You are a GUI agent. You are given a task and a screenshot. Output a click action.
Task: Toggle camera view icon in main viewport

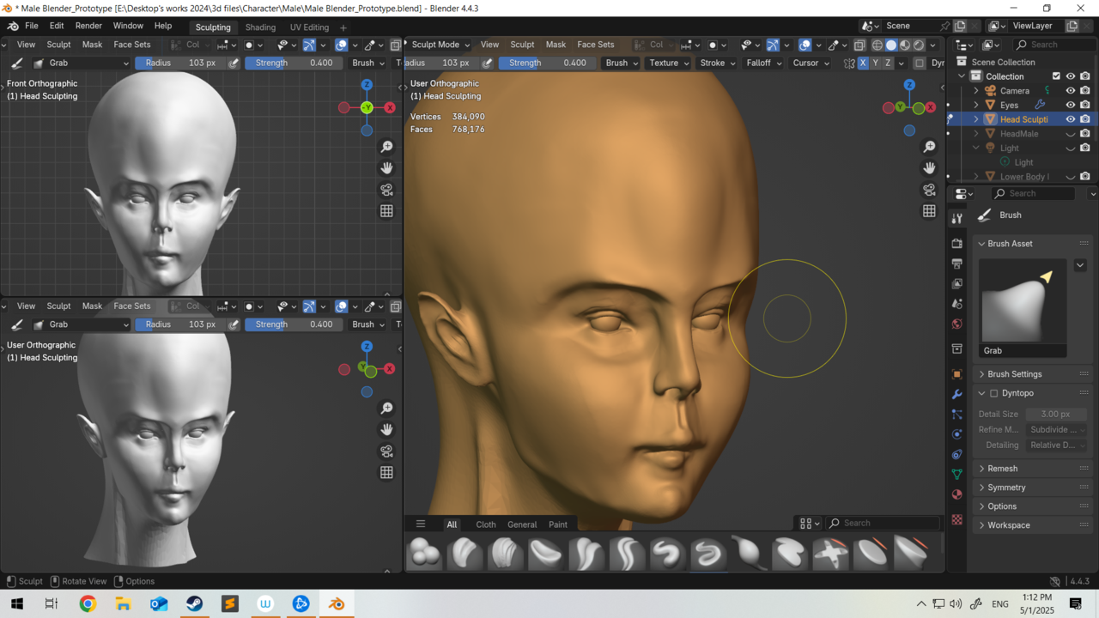point(929,190)
